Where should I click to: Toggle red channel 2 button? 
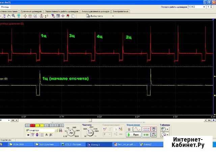[x=33, y=125]
